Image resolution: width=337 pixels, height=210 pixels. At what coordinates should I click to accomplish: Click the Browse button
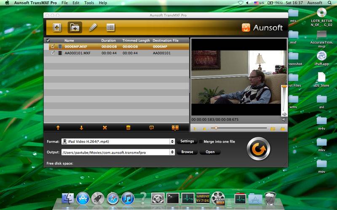[187, 152]
